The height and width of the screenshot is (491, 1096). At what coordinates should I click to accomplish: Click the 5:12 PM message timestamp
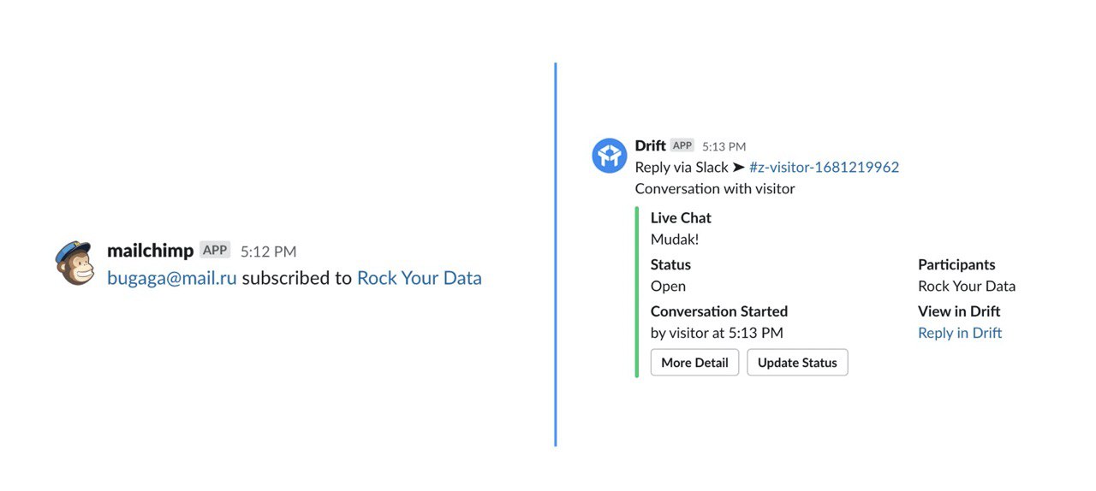(268, 251)
